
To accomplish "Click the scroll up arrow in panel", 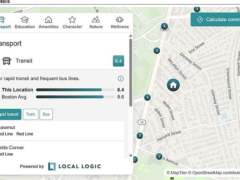I will tap(131, 36).
